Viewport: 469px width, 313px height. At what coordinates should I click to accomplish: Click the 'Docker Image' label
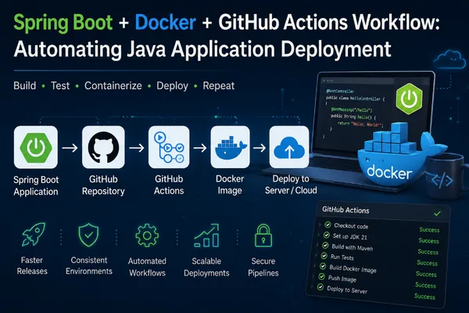point(230,185)
